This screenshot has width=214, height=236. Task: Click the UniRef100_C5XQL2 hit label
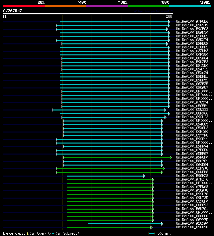[x=192, y=128]
